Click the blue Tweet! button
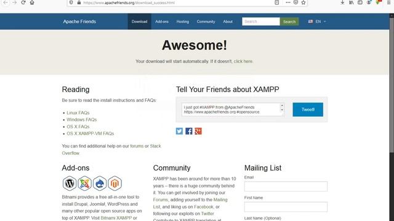 click(x=308, y=109)
